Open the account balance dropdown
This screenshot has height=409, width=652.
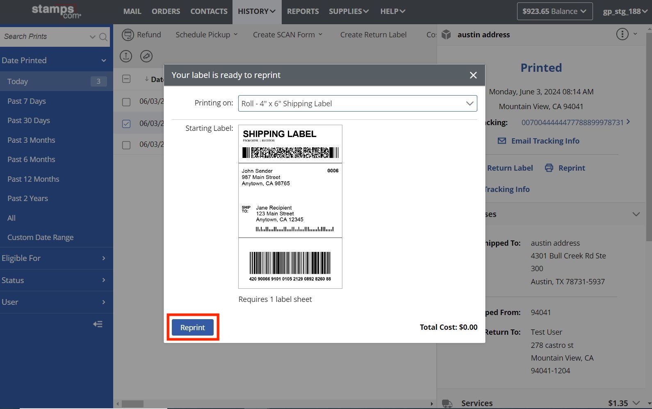point(554,11)
